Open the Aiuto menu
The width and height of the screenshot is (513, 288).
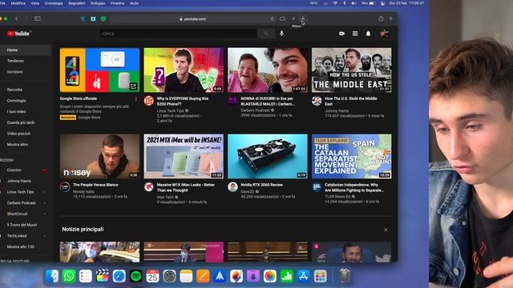tap(134, 3)
